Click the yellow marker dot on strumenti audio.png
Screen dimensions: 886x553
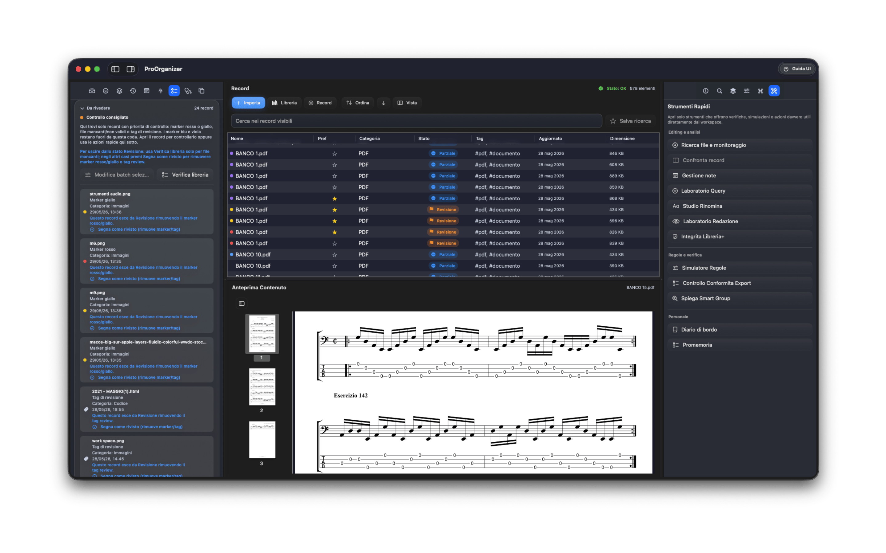coord(85,212)
